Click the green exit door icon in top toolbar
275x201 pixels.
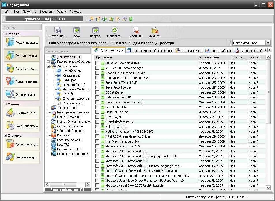click(x=131, y=19)
